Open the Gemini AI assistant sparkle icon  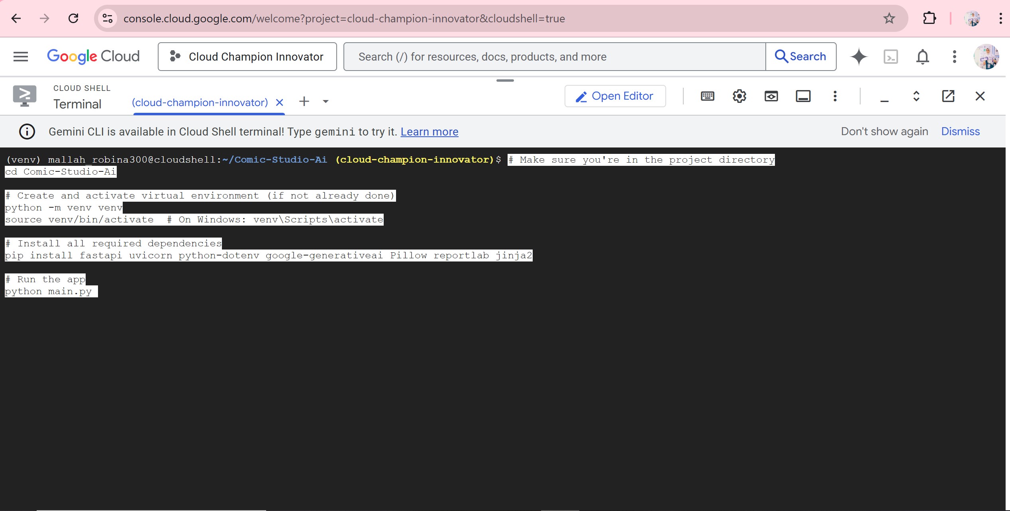859,57
